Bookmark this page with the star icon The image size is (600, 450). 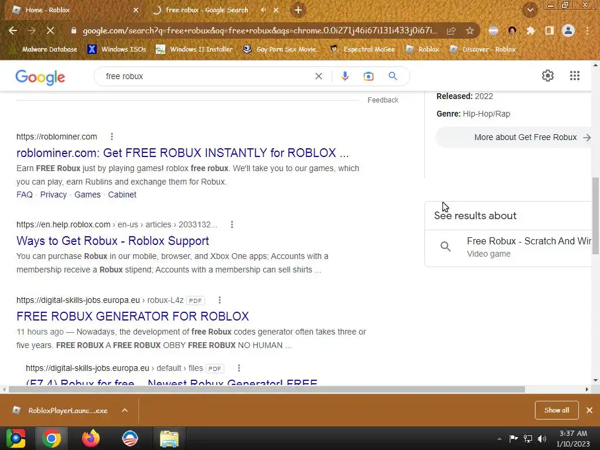[x=470, y=30]
